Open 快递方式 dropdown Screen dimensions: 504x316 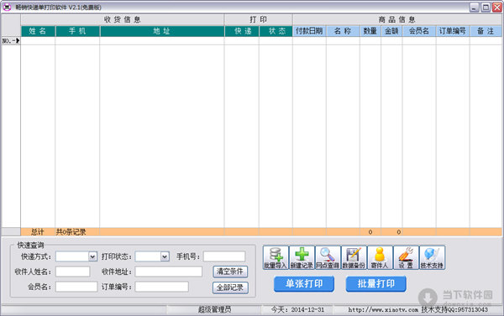coord(92,256)
